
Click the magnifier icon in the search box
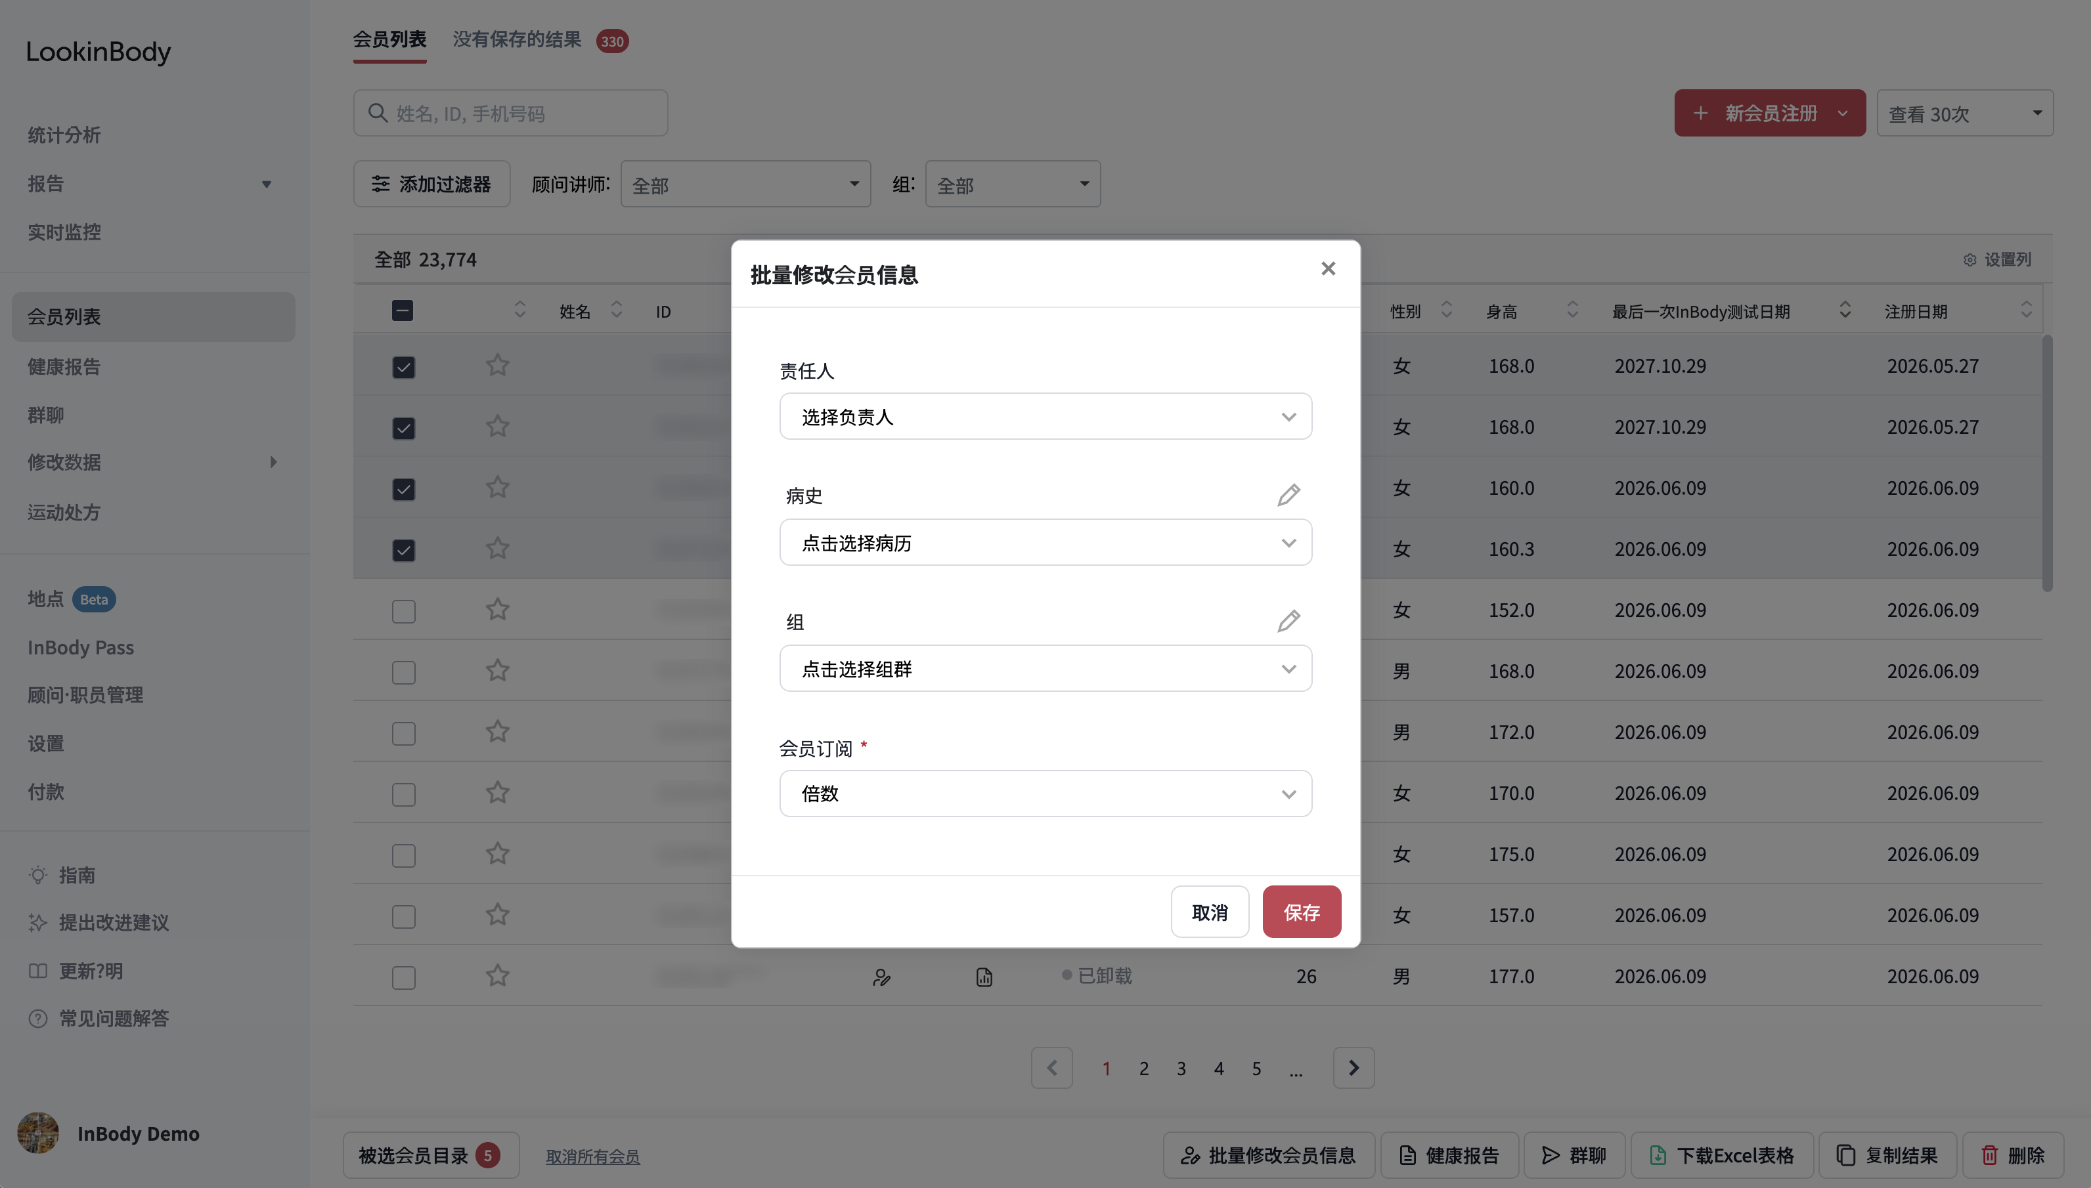pos(377,113)
